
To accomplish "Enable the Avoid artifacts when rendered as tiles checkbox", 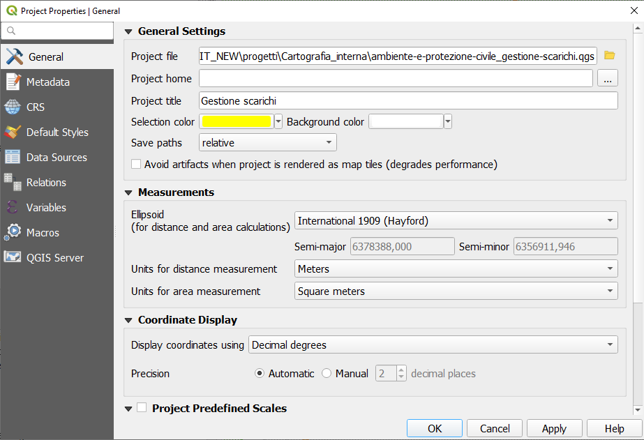I will click(x=136, y=164).
